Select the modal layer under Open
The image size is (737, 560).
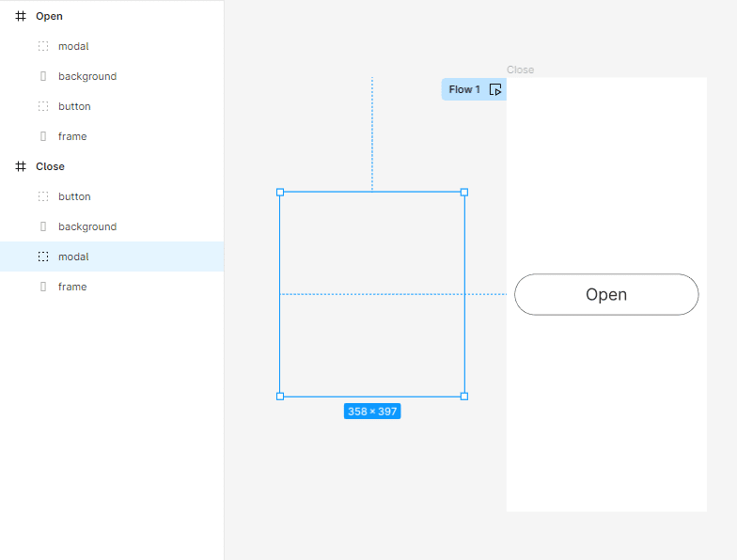112,46
